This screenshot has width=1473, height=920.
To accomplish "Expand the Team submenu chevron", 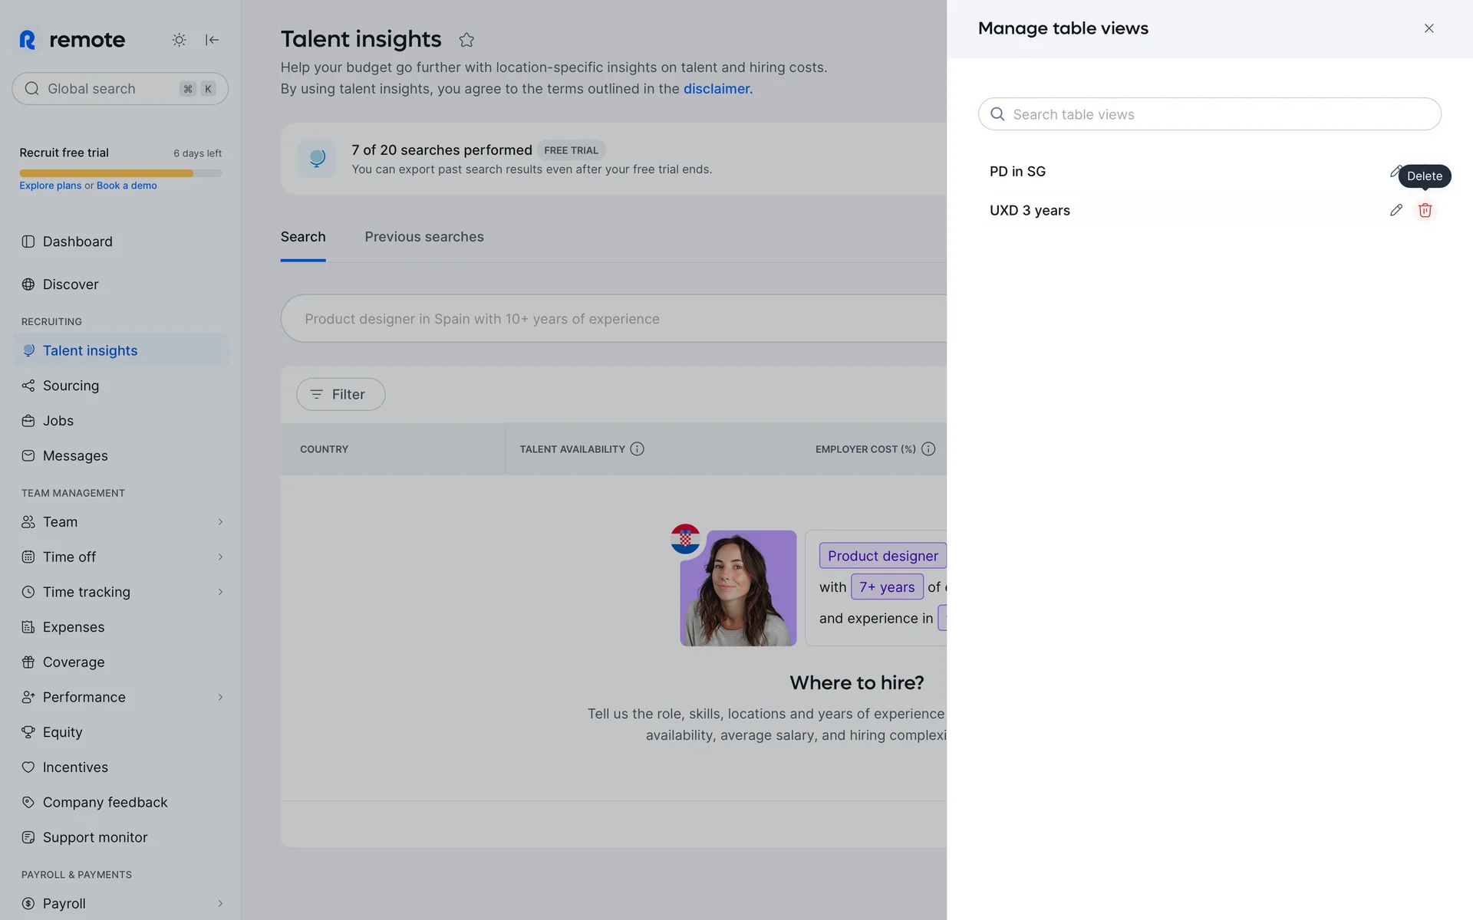I will point(220,522).
